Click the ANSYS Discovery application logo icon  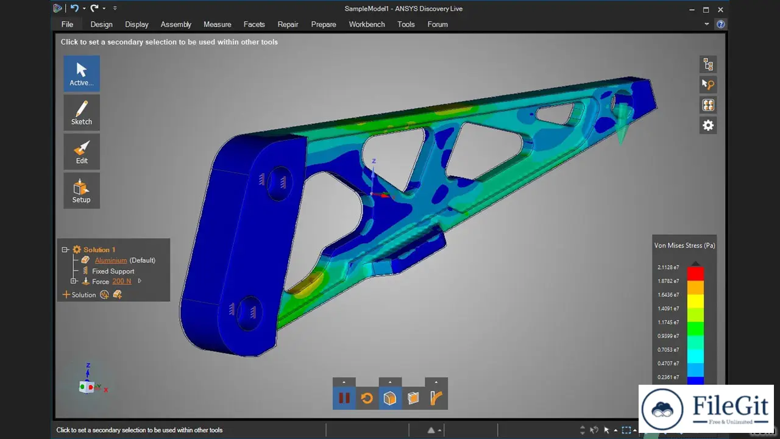tap(58, 8)
